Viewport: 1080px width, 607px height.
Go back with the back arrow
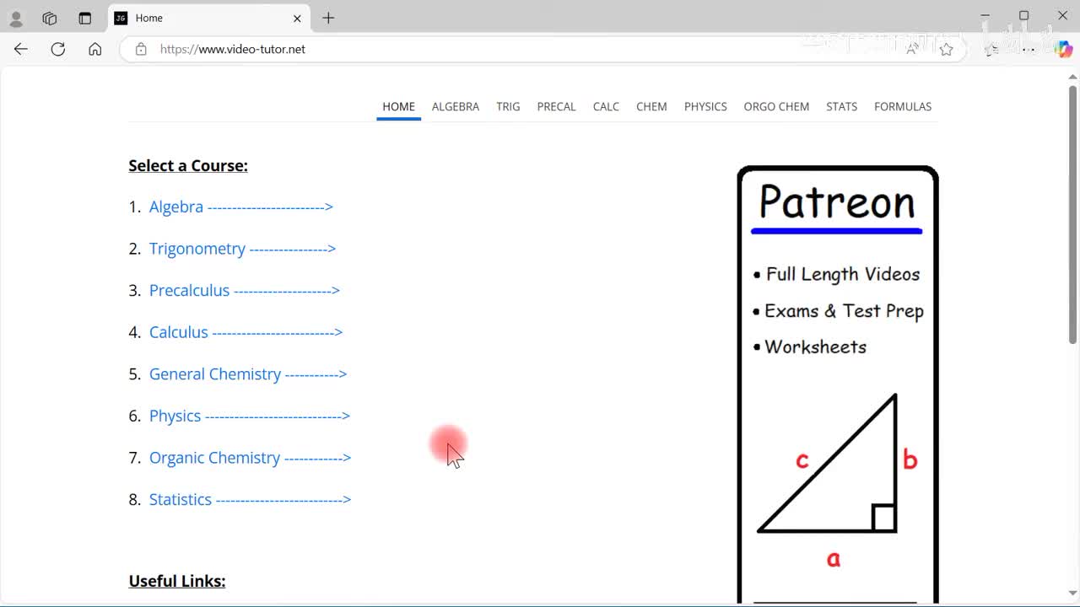[x=21, y=49]
